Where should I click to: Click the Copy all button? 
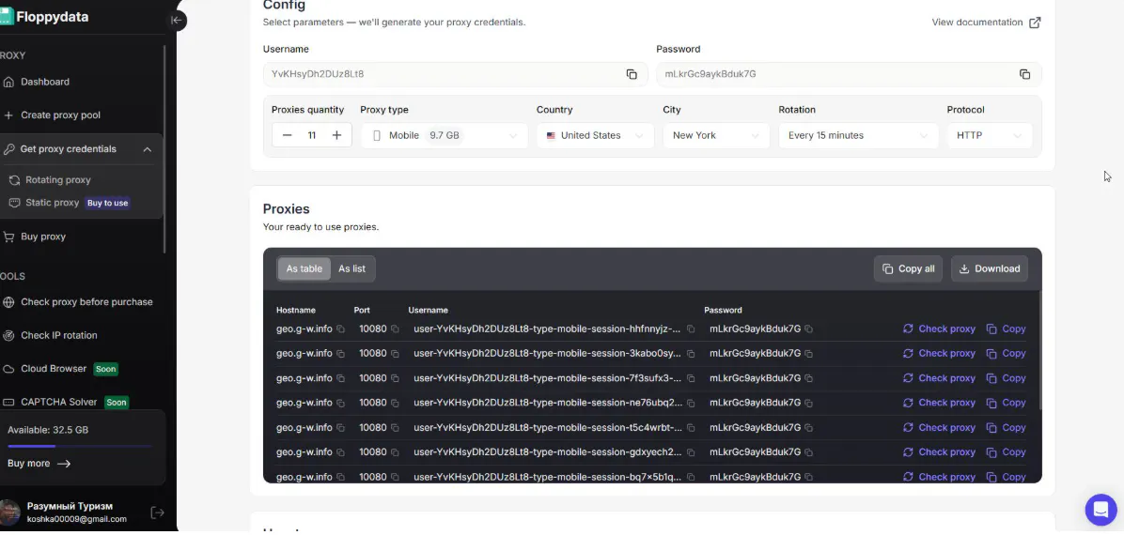pos(908,268)
